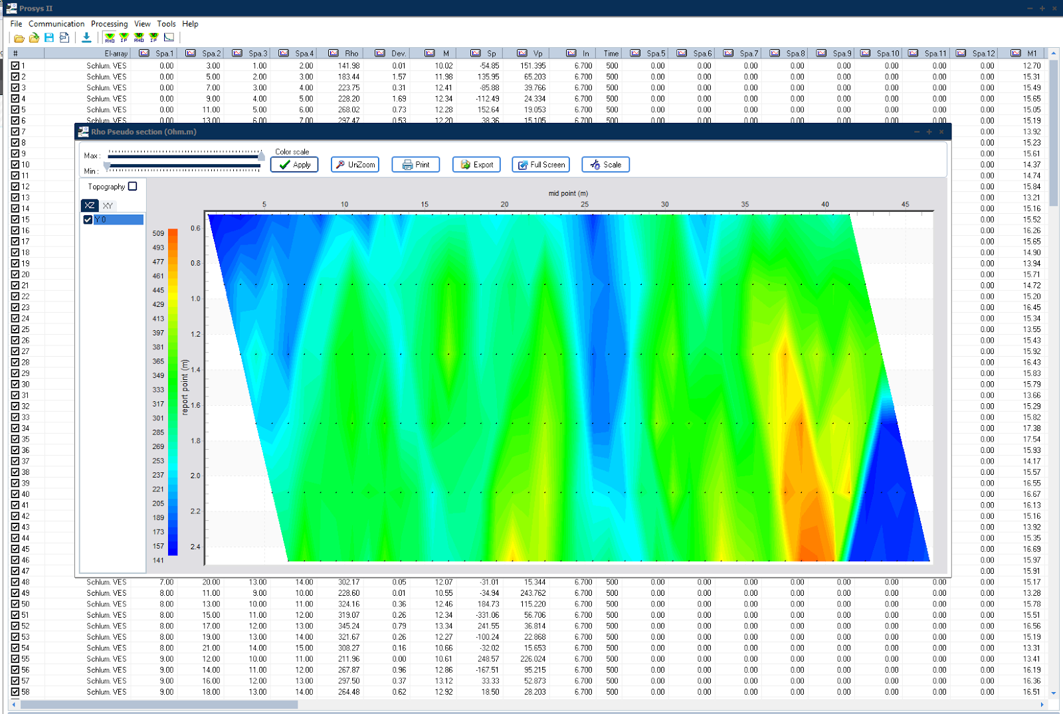Uncheck the row 3 checkbox
1063x714 pixels.
[x=15, y=88]
